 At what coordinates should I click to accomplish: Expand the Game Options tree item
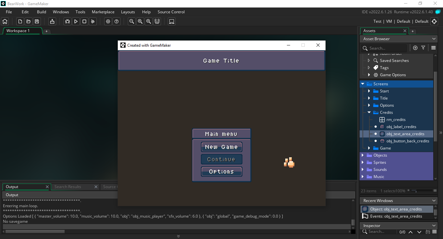pos(369,75)
